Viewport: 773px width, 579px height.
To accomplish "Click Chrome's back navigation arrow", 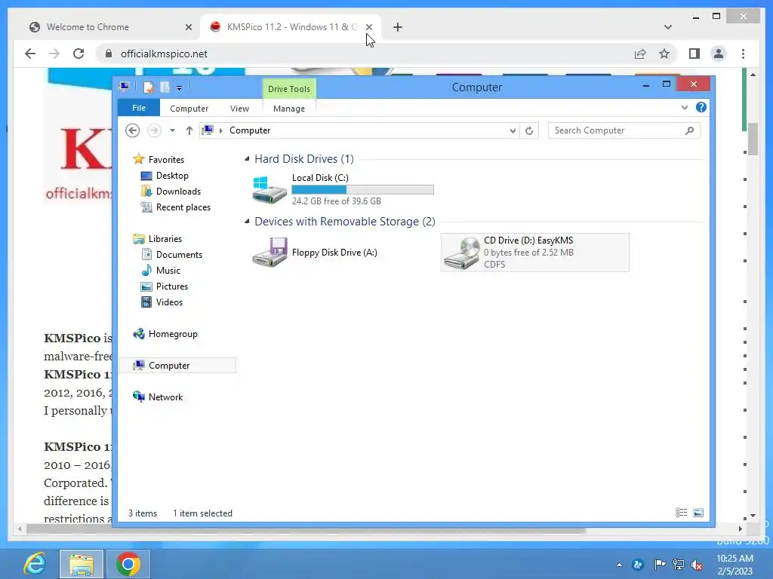I will pos(30,54).
